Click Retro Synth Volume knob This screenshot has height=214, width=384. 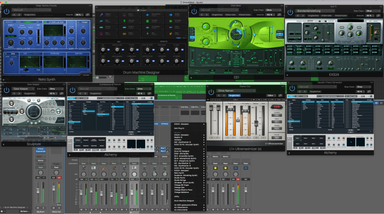point(71,31)
